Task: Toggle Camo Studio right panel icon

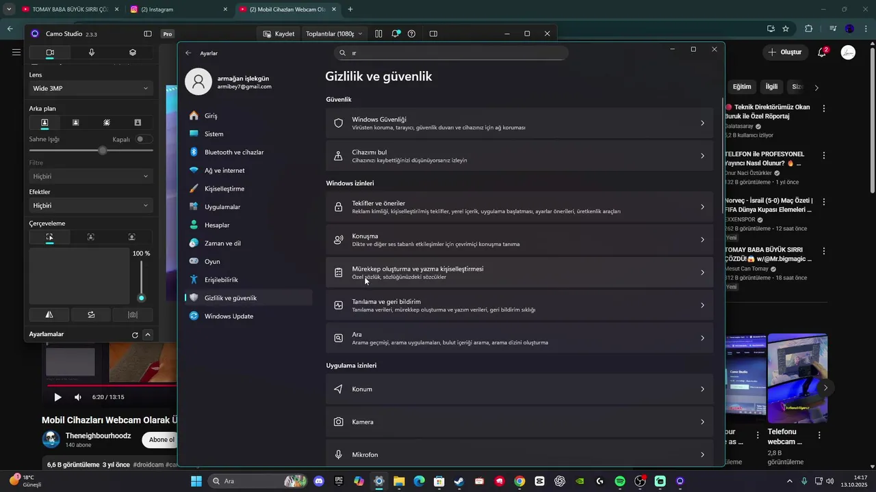Action: pos(433,33)
